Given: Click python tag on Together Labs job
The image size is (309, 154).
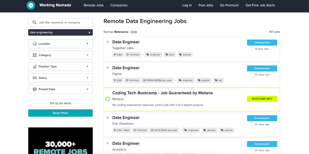Looking at the screenshot, I should point(185,55).
